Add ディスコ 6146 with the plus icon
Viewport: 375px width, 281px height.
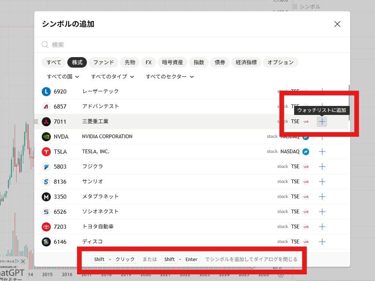coord(322,242)
